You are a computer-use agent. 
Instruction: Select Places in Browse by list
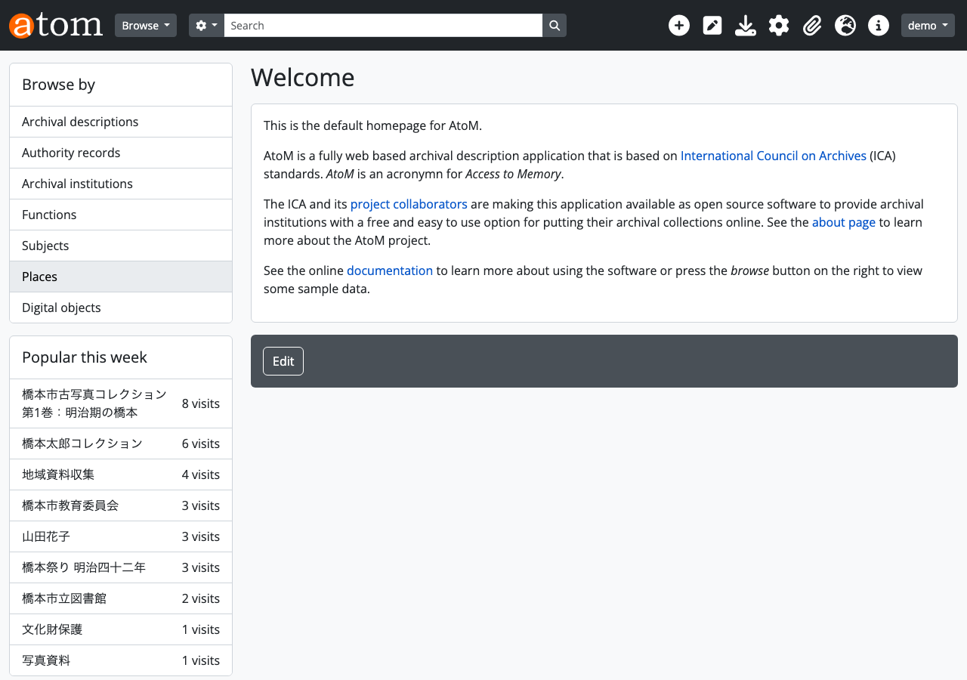click(121, 277)
